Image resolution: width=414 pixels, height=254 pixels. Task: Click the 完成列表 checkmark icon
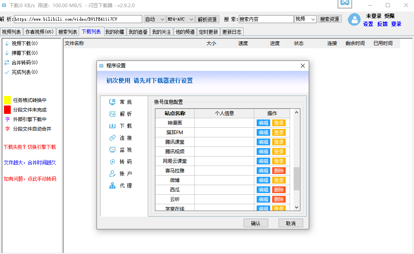7,72
